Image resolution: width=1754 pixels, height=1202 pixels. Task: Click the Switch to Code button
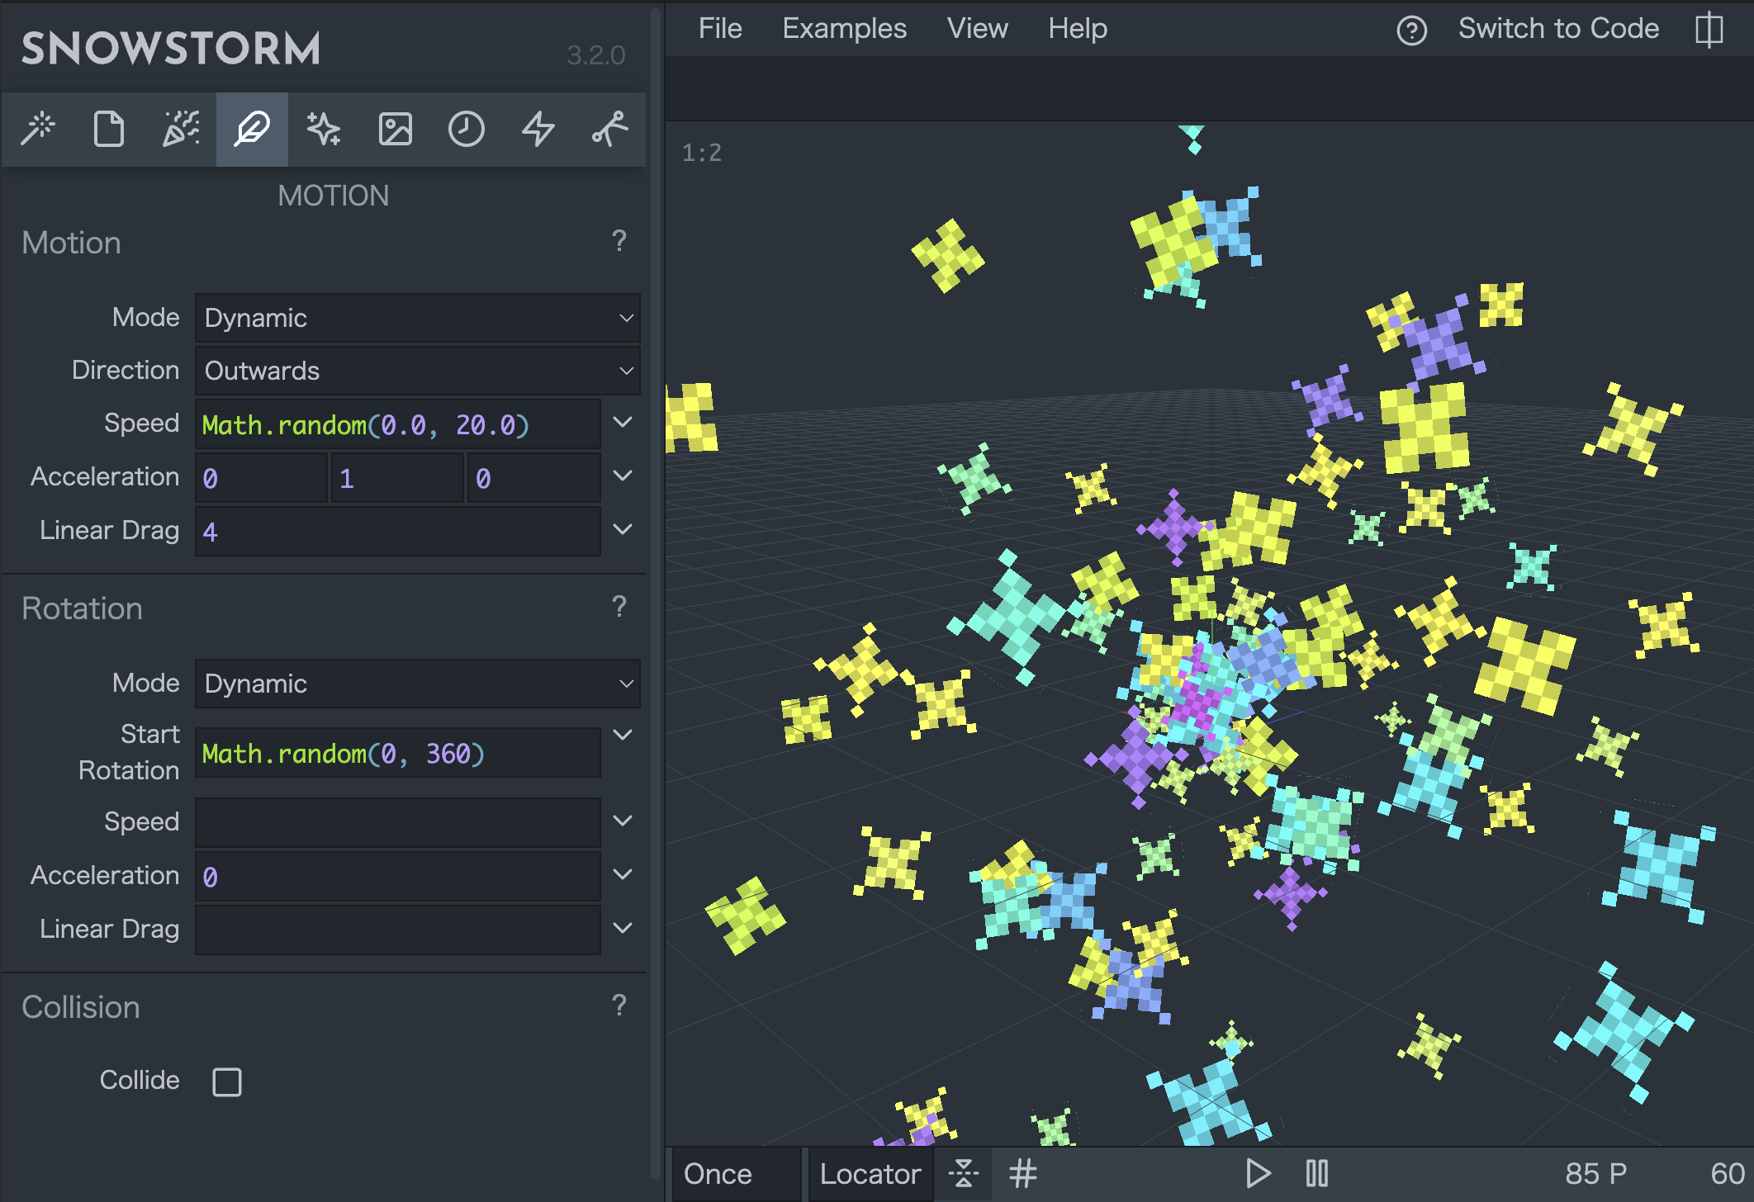1557,29
